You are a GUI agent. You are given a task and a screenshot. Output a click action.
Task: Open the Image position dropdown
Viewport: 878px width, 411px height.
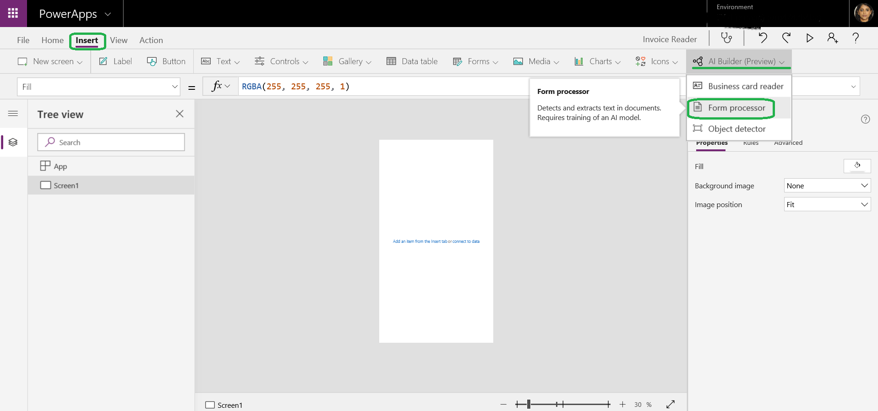[x=827, y=204]
